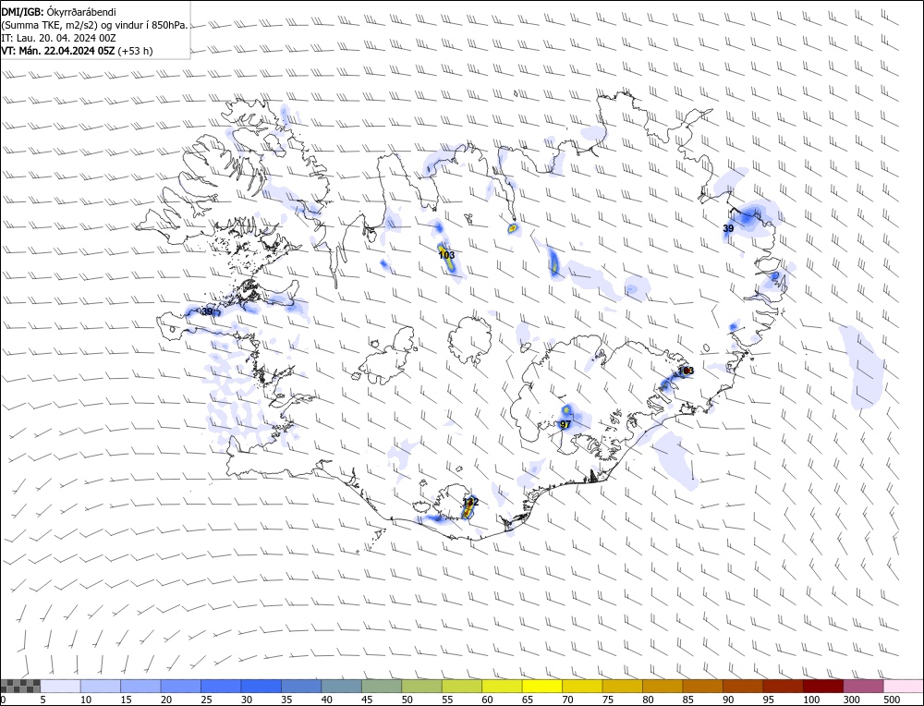Viewport: 924px width, 706px height.
Task: Click the '39' value on the western peninsula
Action: click(x=207, y=311)
